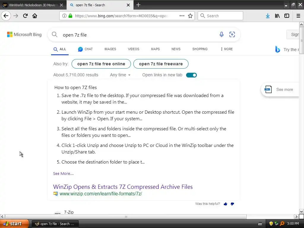Close the WinWorld Nickelodeon tab
Screen dimensions: 304x228
pyautogui.click(x=61, y=5)
